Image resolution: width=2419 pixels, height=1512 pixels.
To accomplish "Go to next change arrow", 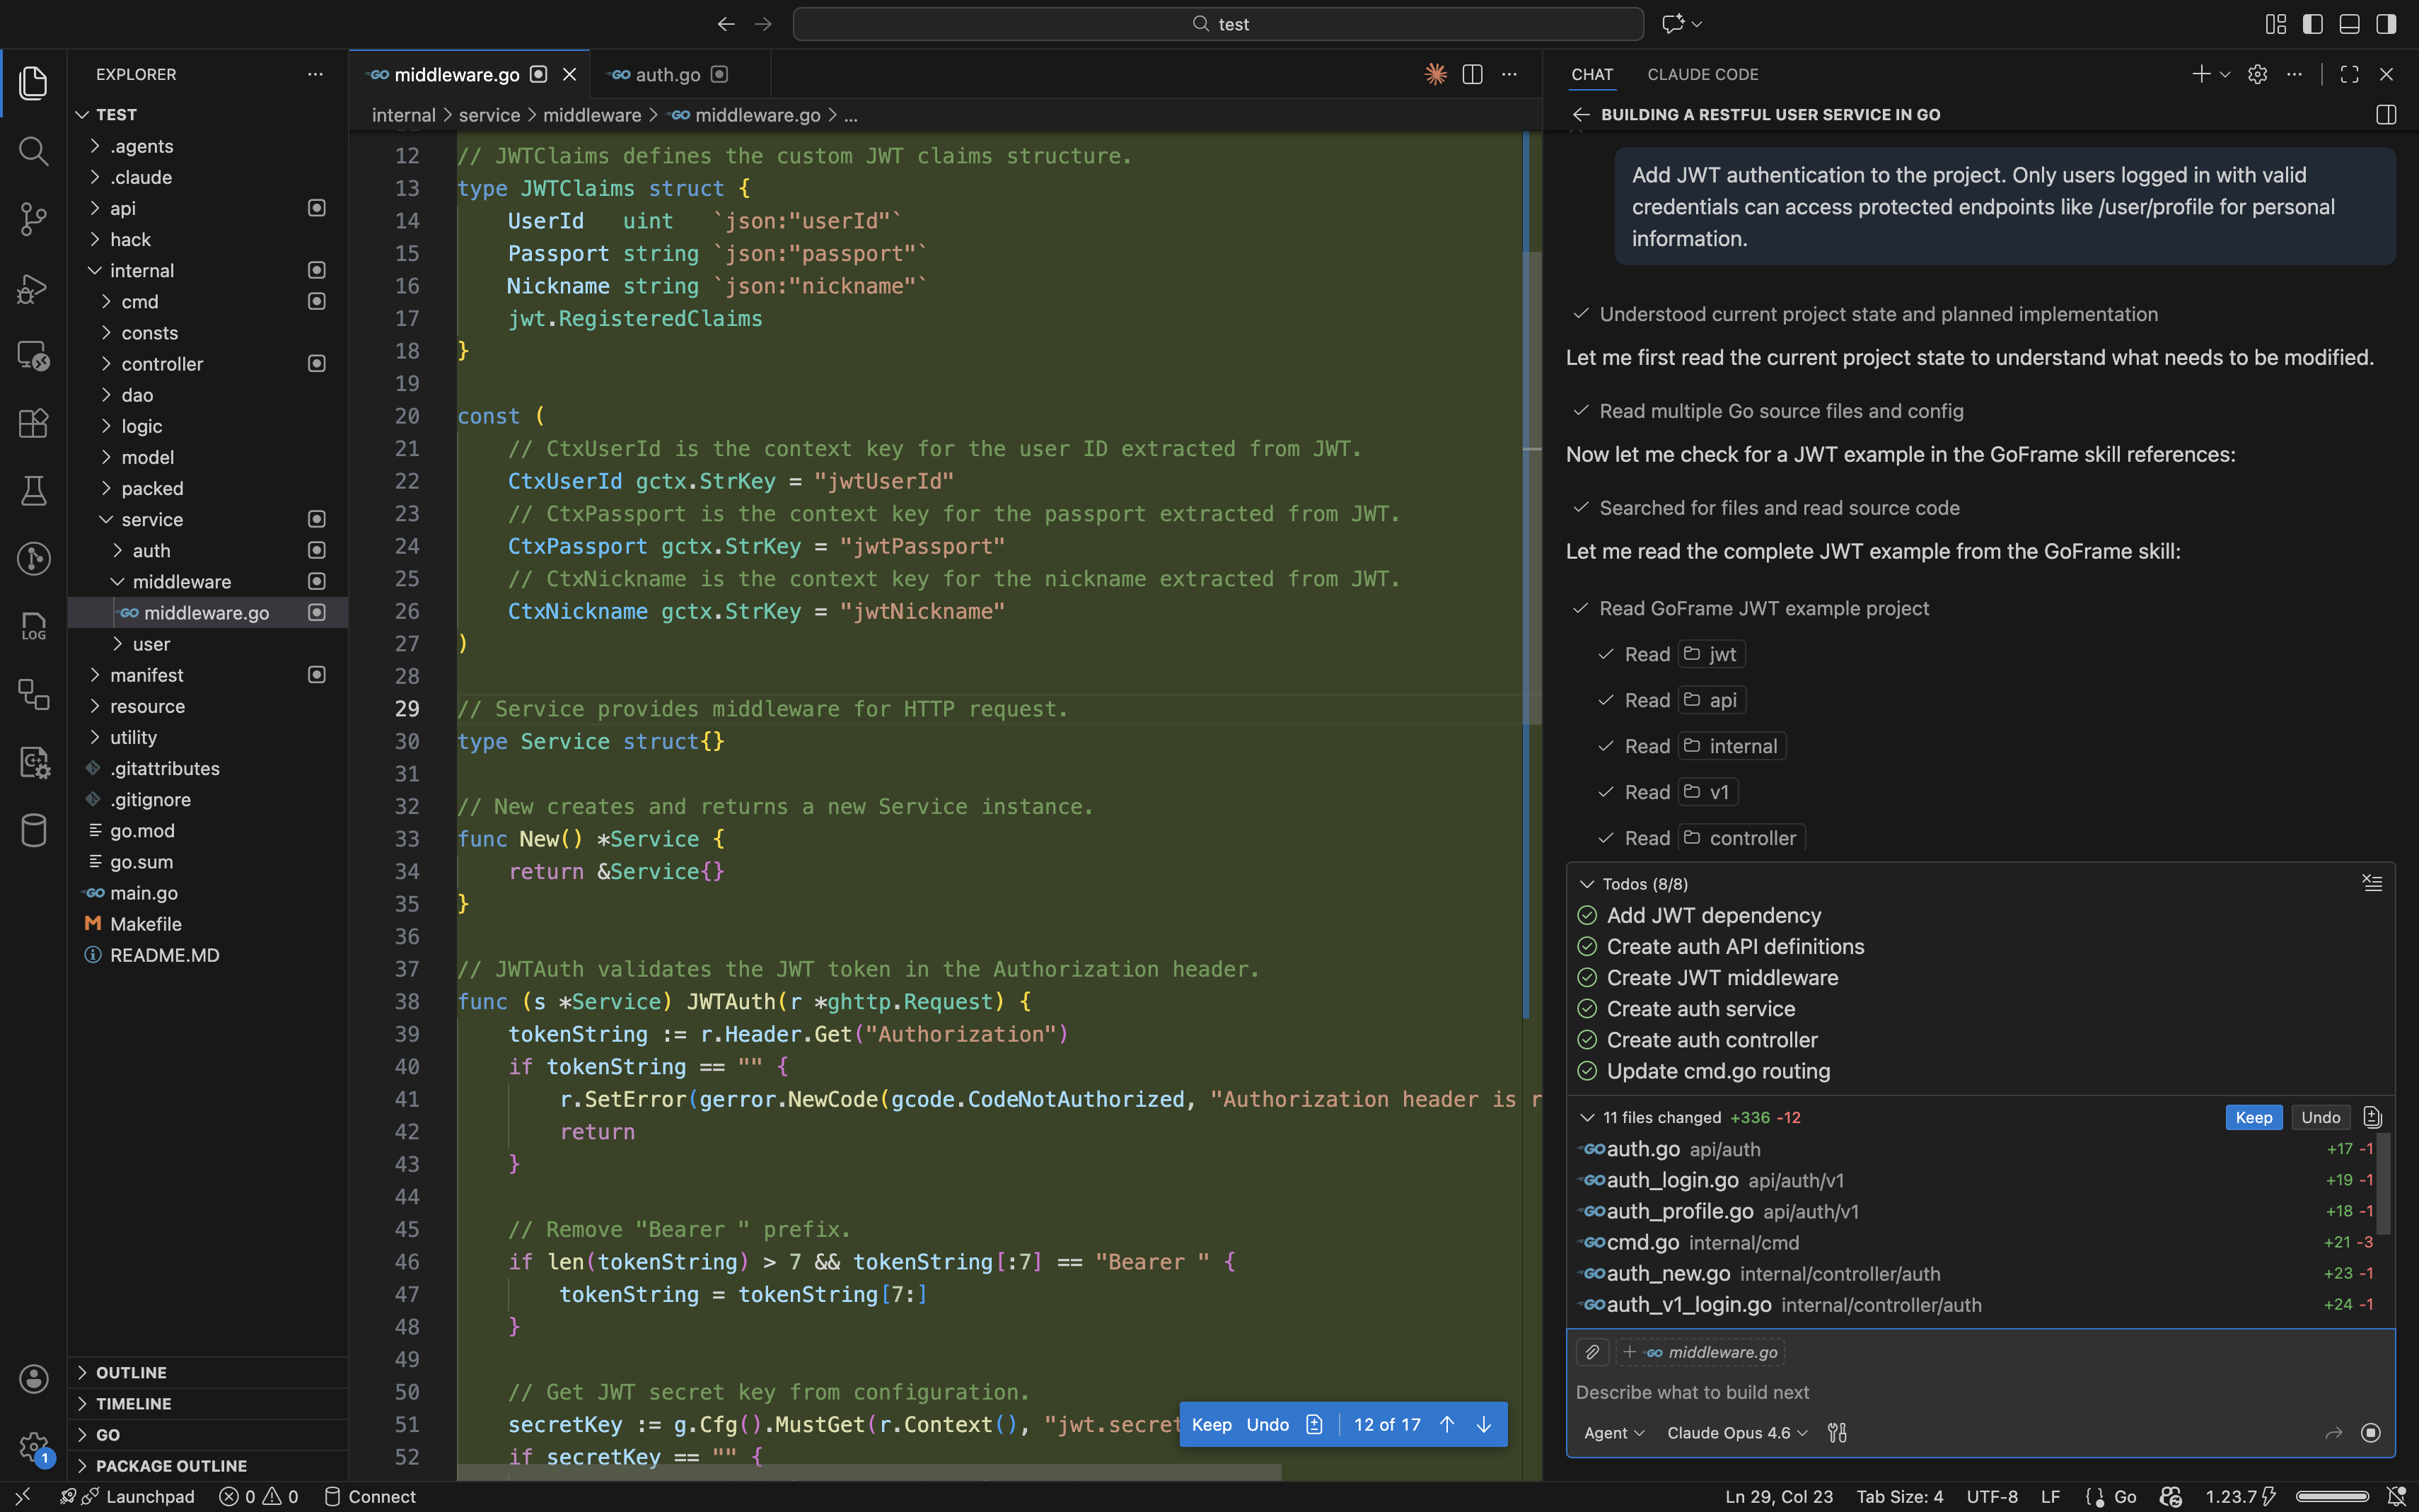I will [x=1484, y=1424].
